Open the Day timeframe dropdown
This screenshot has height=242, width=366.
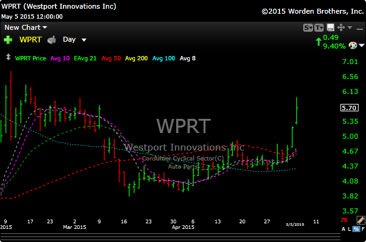75,40
